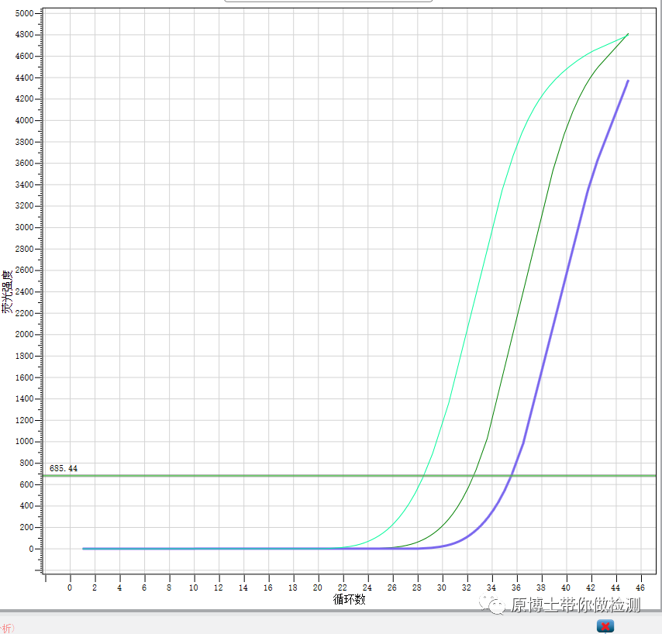The width and height of the screenshot is (662, 634).
Task: Click the box at the top edge
Action: click(328, 2)
